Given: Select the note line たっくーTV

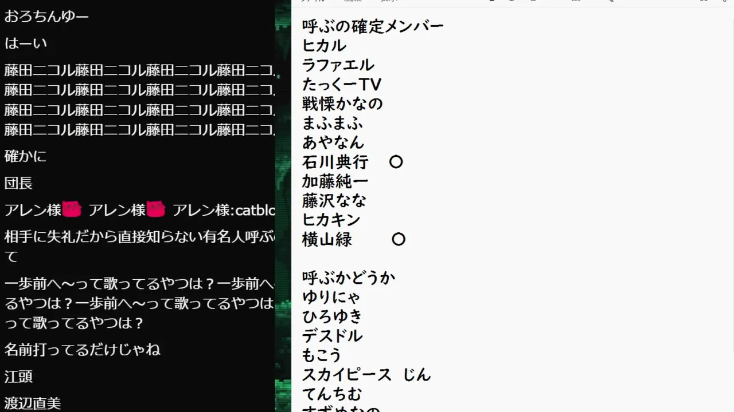Looking at the screenshot, I should [342, 85].
